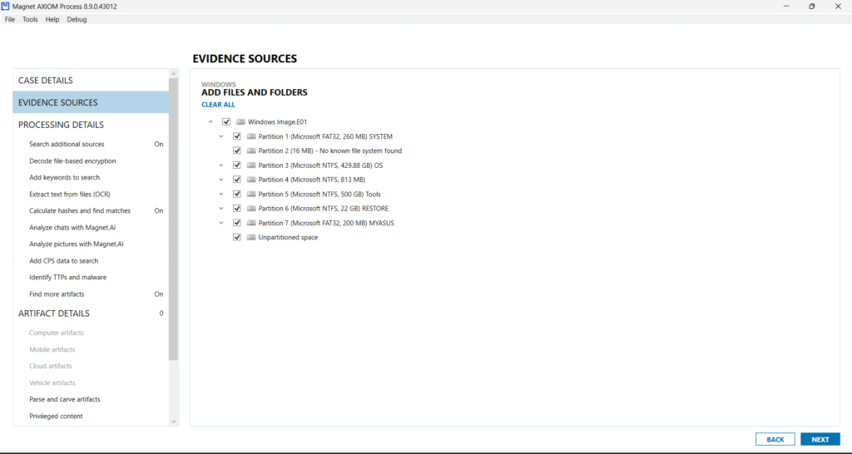Click the Magnet AXIOM app icon in title bar

pos(6,7)
